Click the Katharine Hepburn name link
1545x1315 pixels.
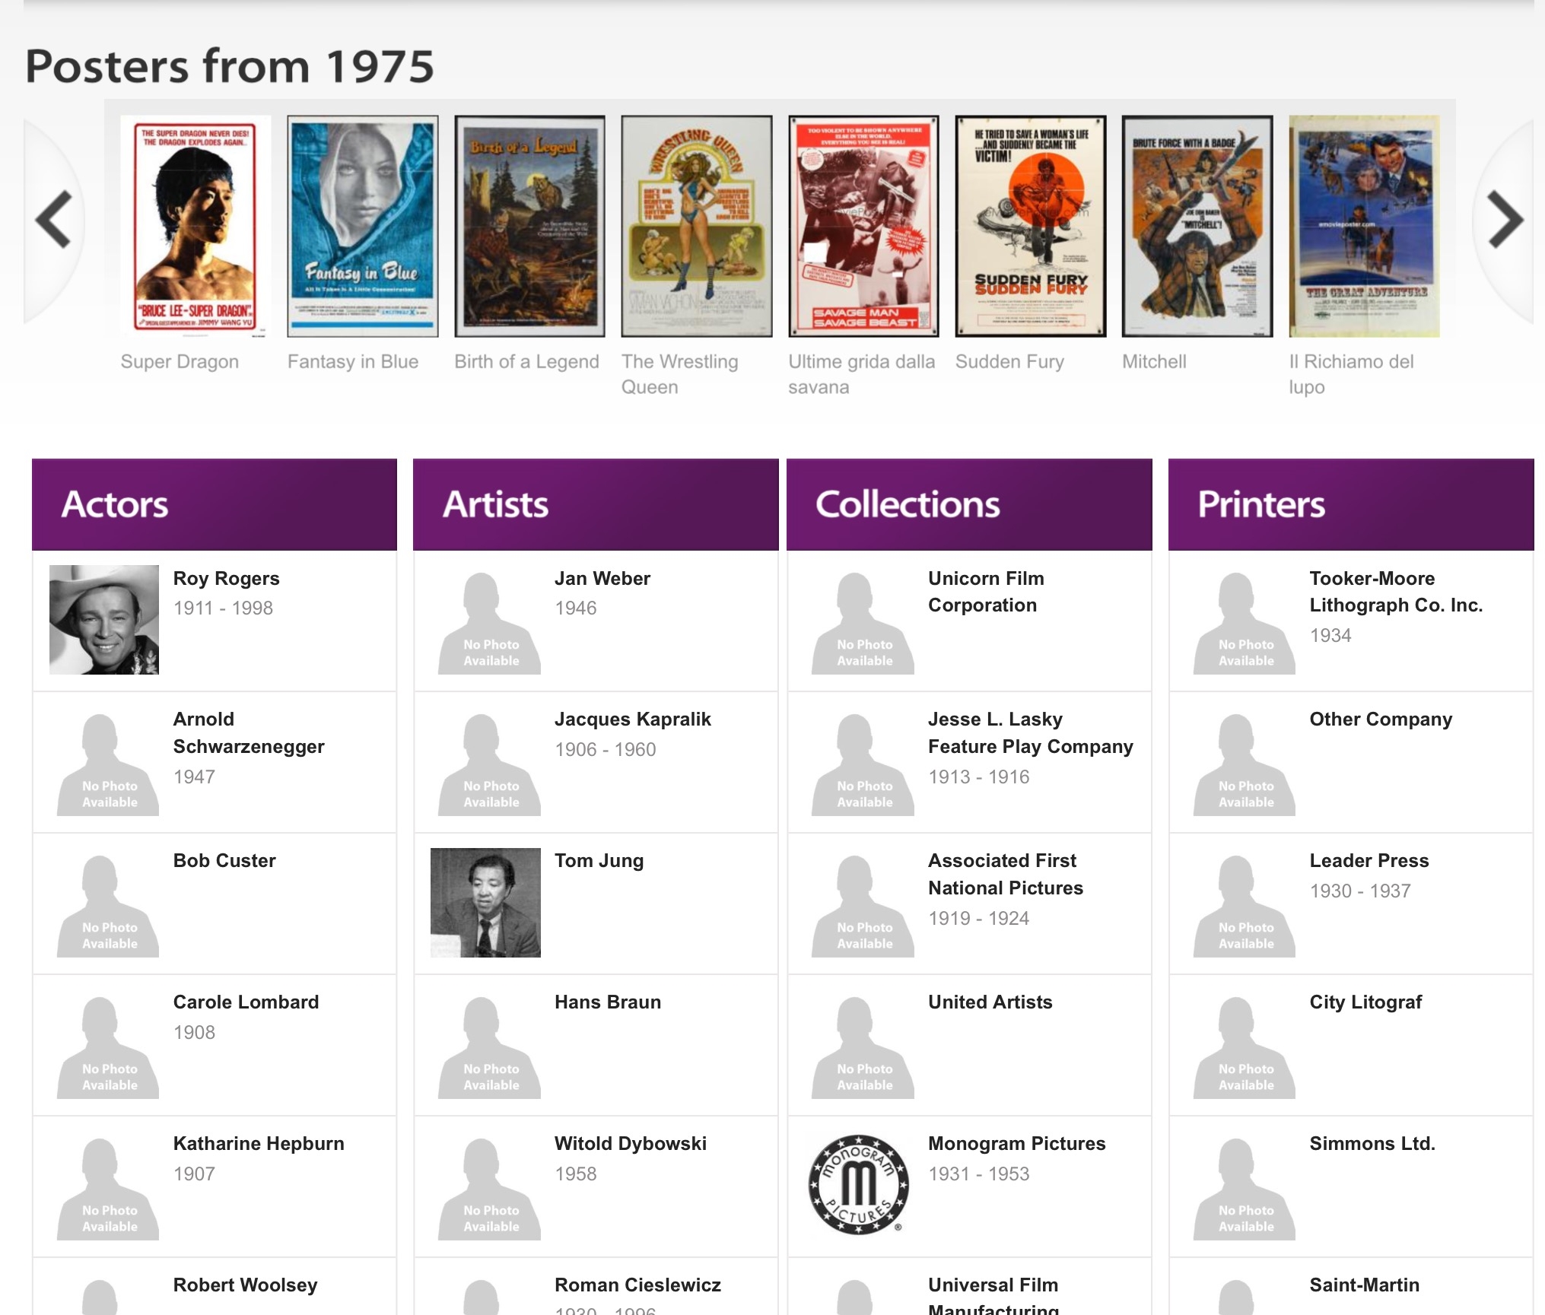click(x=259, y=1143)
